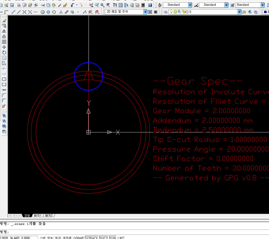Click the Undo arrow icon

pyautogui.click(x=72, y=5)
